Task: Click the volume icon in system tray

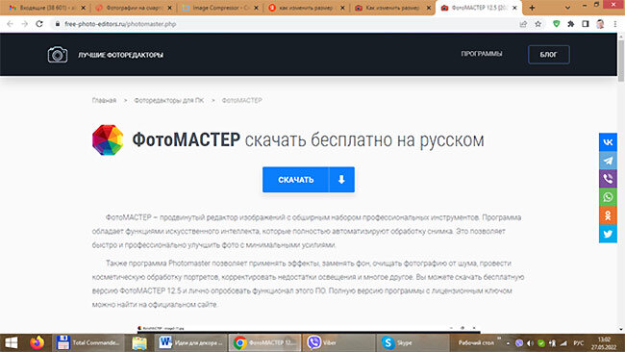Action: coord(530,343)
